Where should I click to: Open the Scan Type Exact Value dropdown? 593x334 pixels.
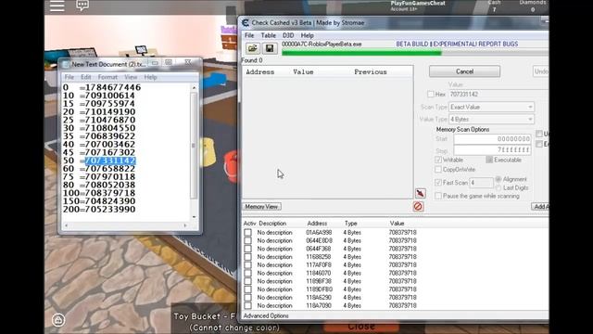491,108
